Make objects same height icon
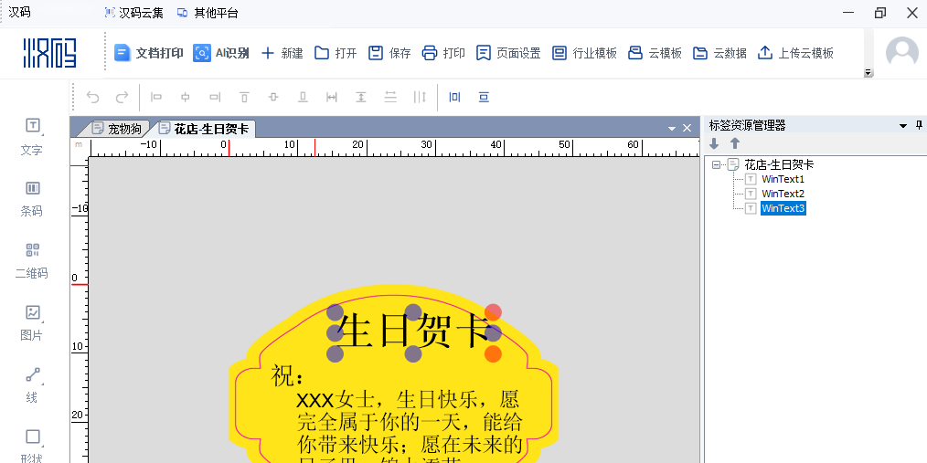 coord(361,98)
